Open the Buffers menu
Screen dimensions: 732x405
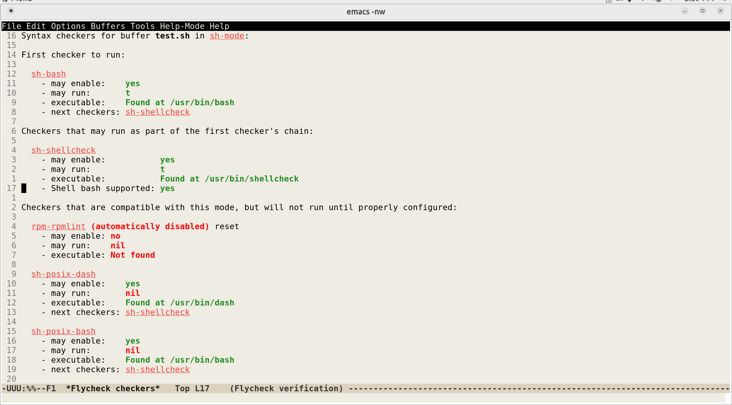108,26
